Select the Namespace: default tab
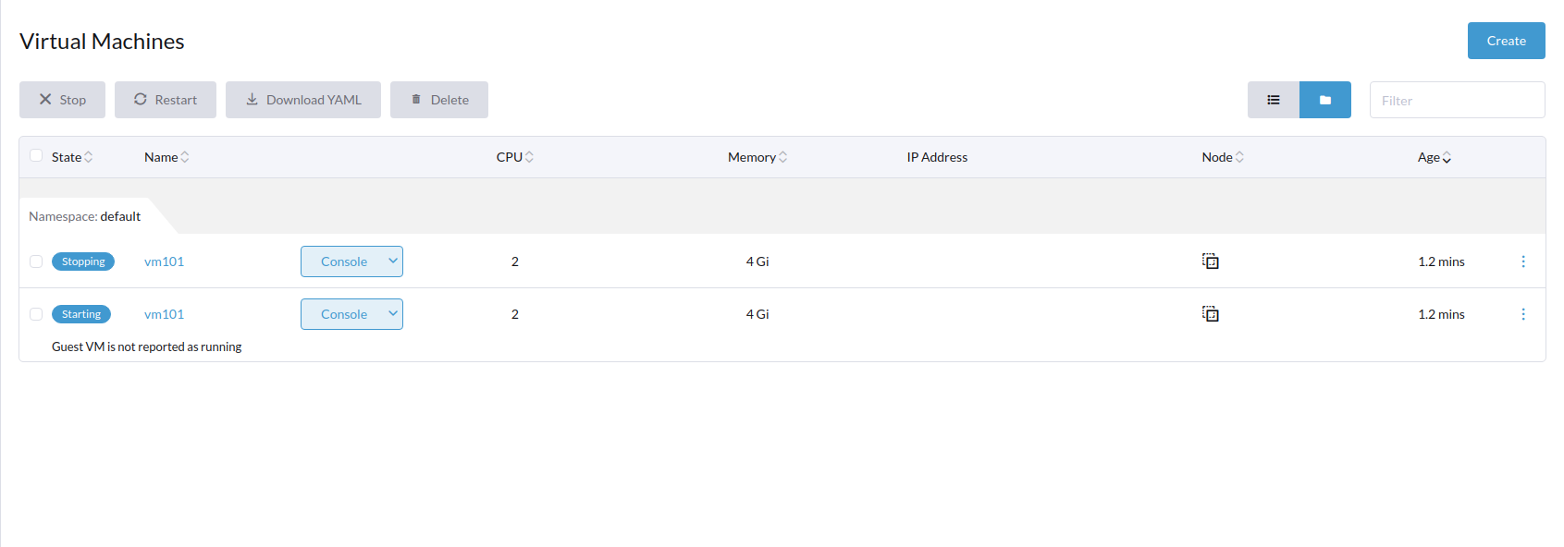1564x547 pixels. pos(84,215)
